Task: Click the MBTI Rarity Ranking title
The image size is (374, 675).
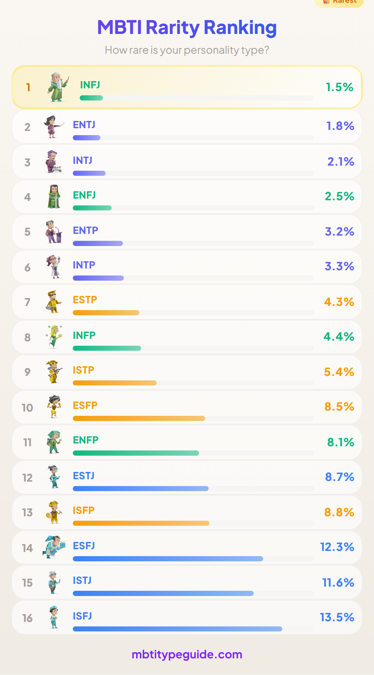Action: (x=187, y=27)
